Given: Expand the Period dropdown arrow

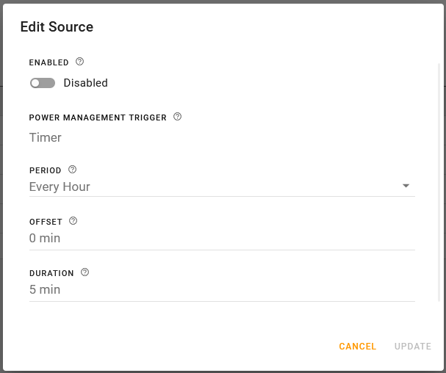Looking at the screenshot, I should coord(406,186).
